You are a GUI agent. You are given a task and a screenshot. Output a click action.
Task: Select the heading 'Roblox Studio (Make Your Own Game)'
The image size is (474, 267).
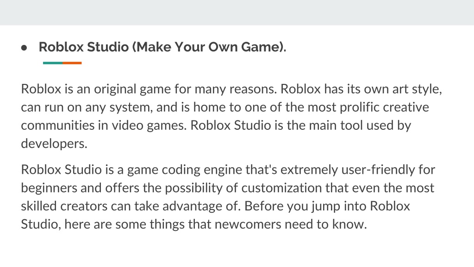point(162,47)
